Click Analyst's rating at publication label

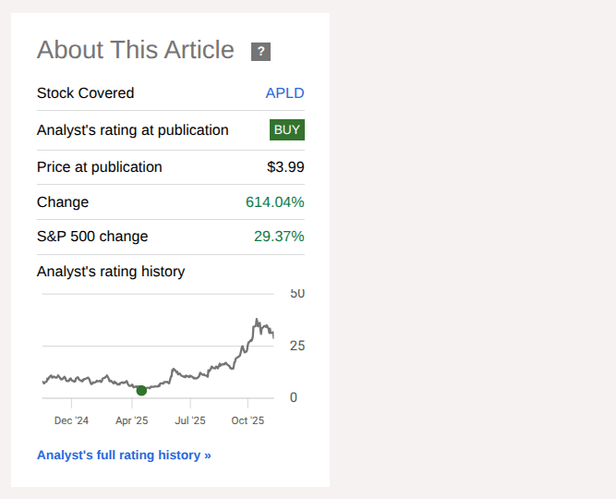[x=133, y=129]
